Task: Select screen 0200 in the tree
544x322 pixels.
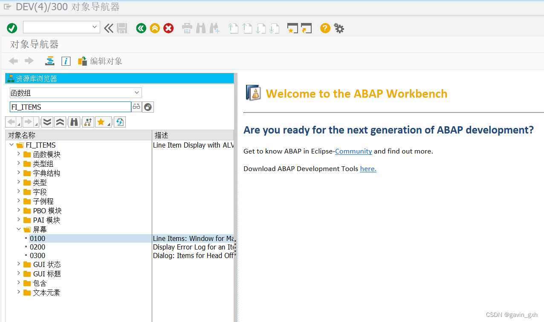Action: (38, 247)
